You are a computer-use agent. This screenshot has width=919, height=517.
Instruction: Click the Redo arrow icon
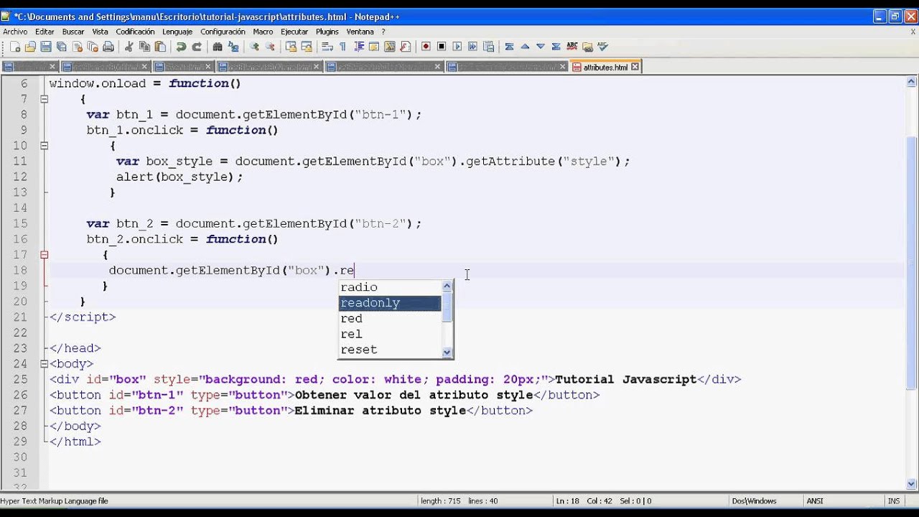197,47
